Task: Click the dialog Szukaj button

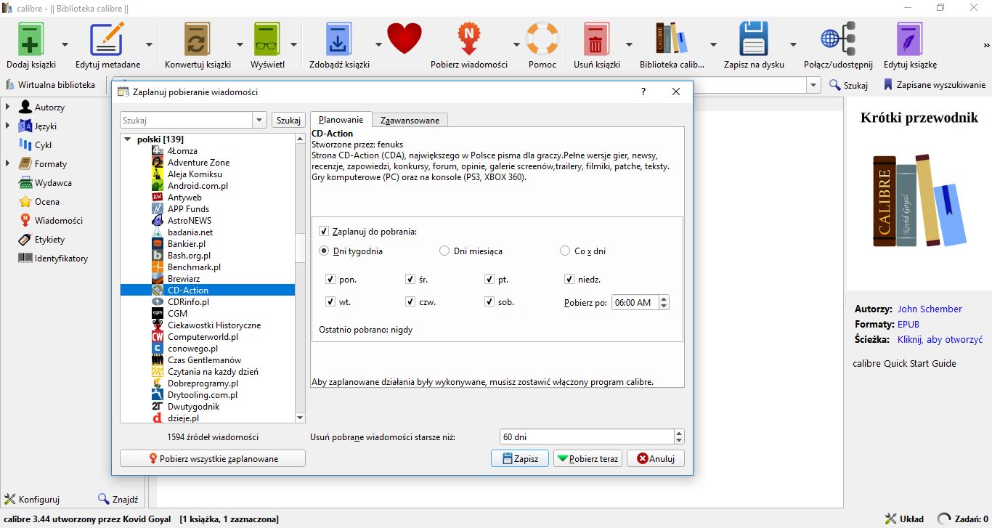Action: (288, 121)
